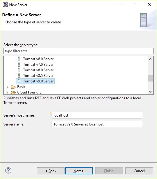Image resolution: width=157 pixels, height=179 pixels.
Task: Select Tomcat v7.0 Server entry
Action: click(x=38, y=65)
